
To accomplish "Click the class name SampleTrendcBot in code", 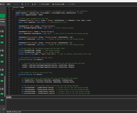I will pyautogui.click(x=31, y=15).
